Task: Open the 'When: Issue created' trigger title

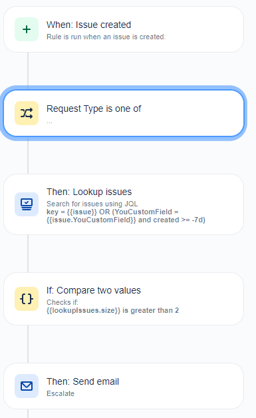Action: (88, 25)
